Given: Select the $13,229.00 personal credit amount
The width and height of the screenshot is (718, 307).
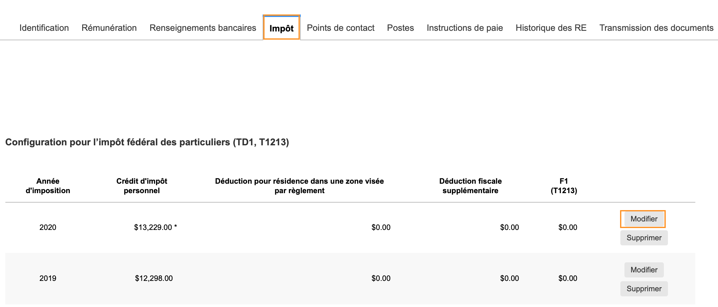Looking at the screenshot, I should (x=153, y=227).
